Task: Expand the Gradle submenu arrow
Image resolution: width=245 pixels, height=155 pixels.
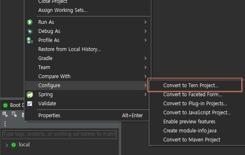Action: 145,58
